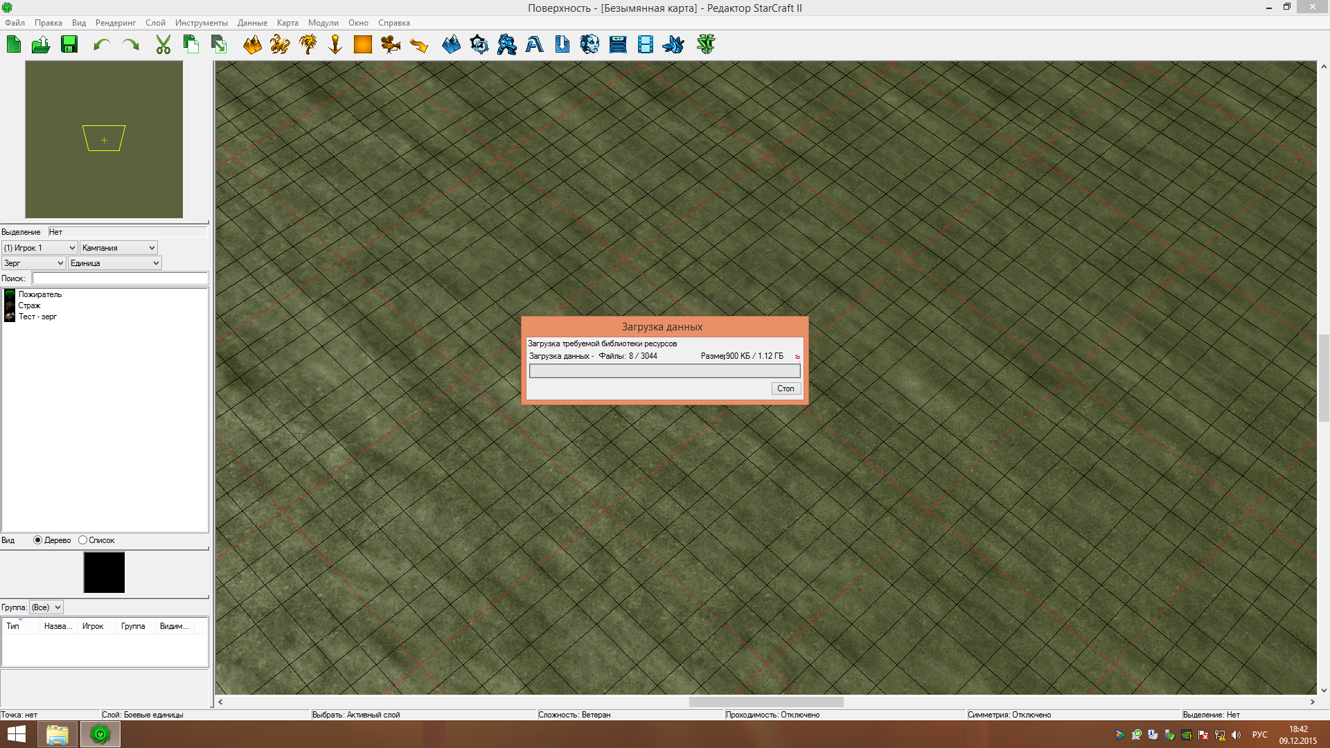Open the Модули menu
The width and height of the screenshot is (1330, 748).
[x=323, y=23]
